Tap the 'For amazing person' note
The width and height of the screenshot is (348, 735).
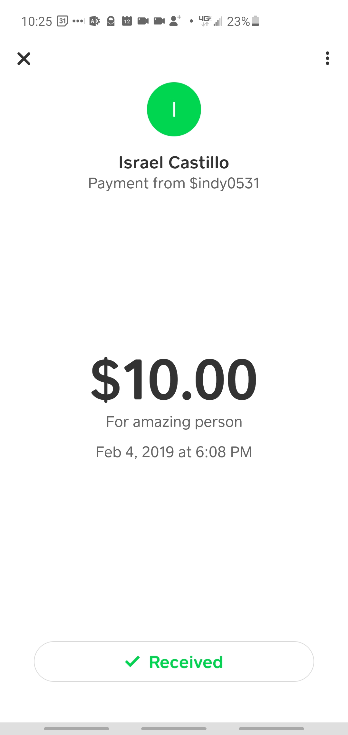(174, 422)
